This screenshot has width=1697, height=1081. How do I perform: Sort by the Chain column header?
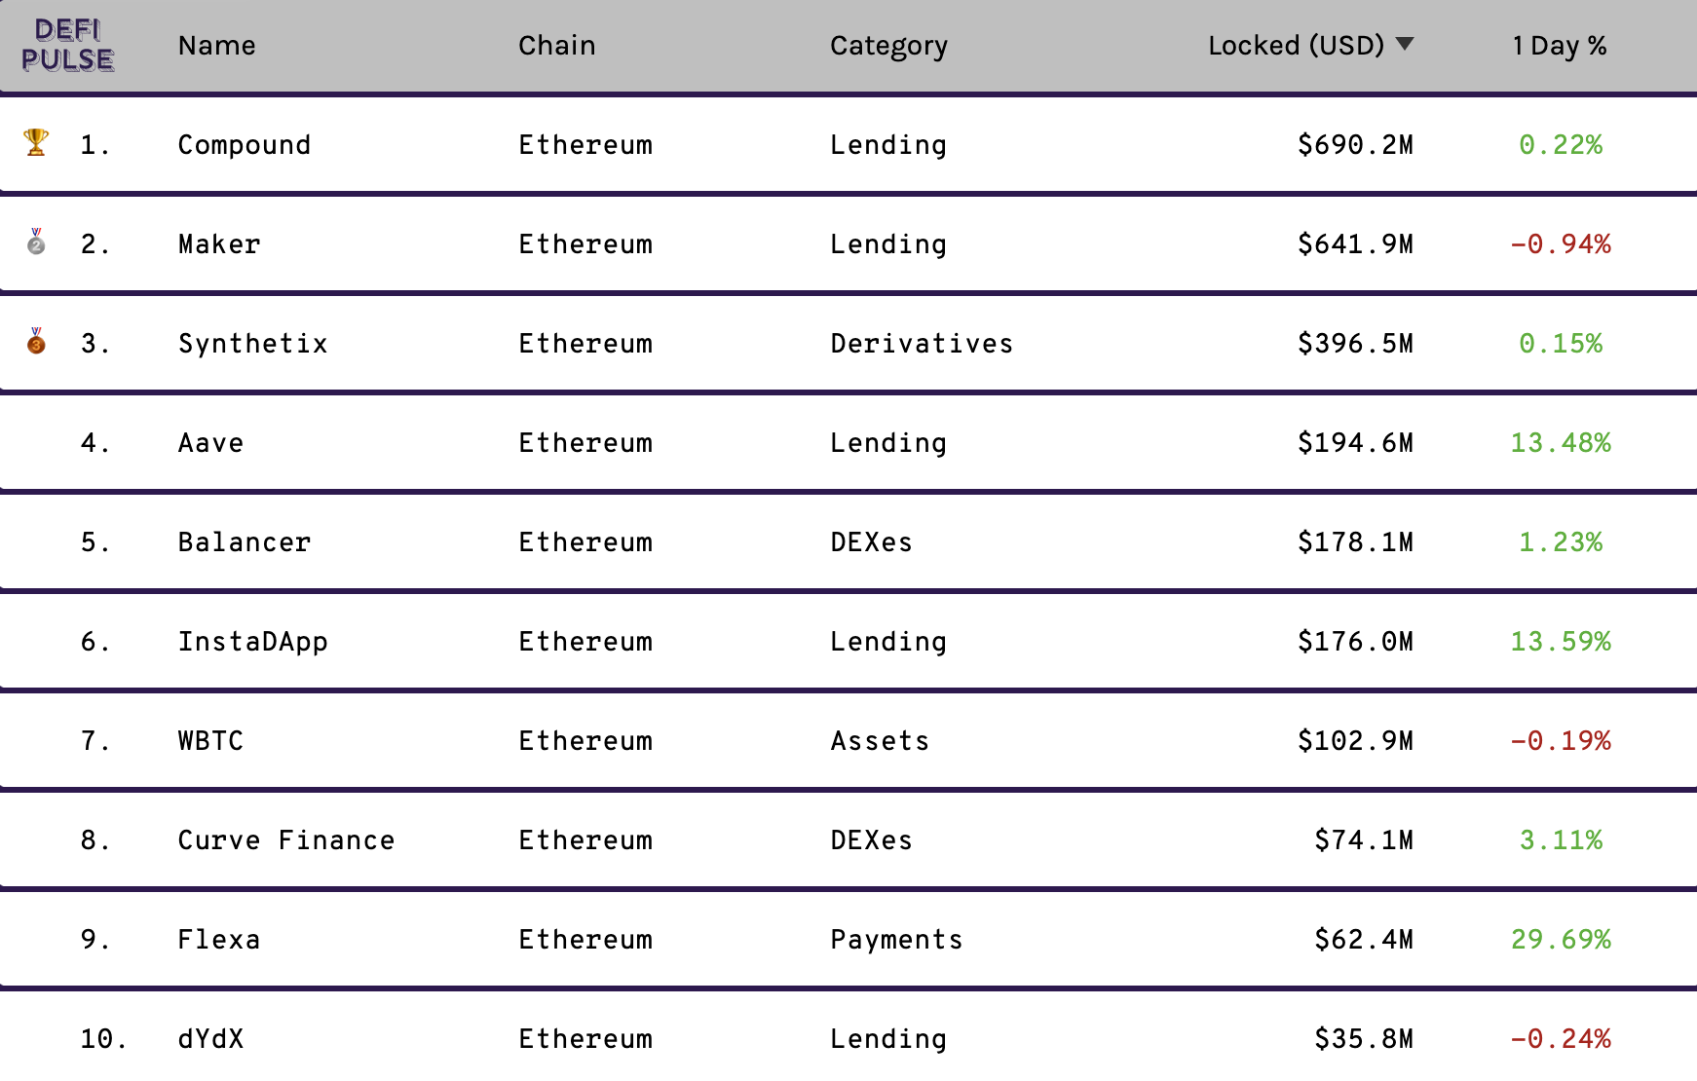click(556, 46)
